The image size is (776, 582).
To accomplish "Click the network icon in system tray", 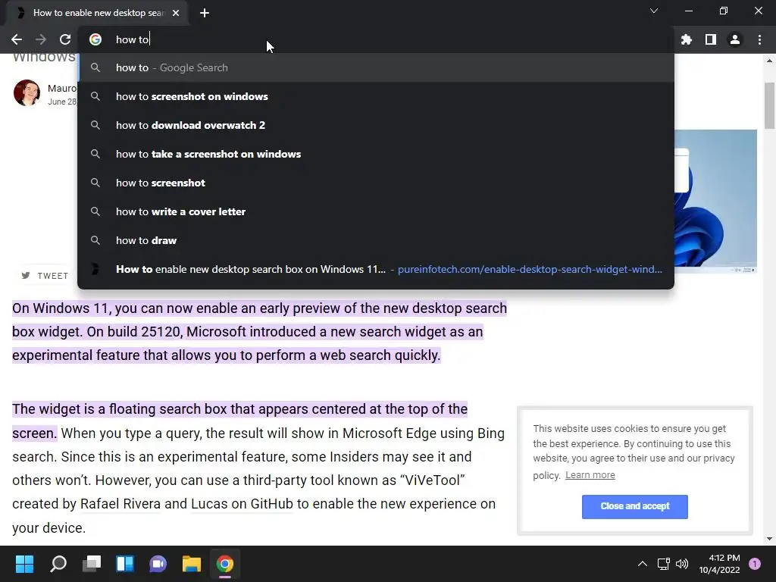I will (663, 564).
